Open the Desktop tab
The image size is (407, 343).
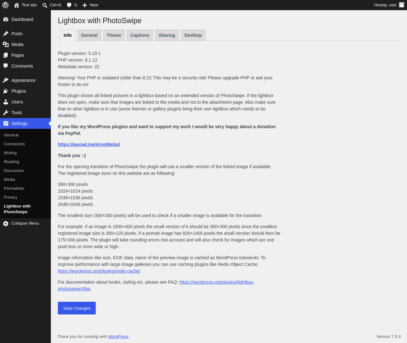point(193,35)
